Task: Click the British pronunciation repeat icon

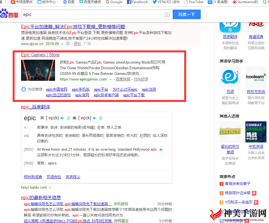Action: [x=68, y=118]
